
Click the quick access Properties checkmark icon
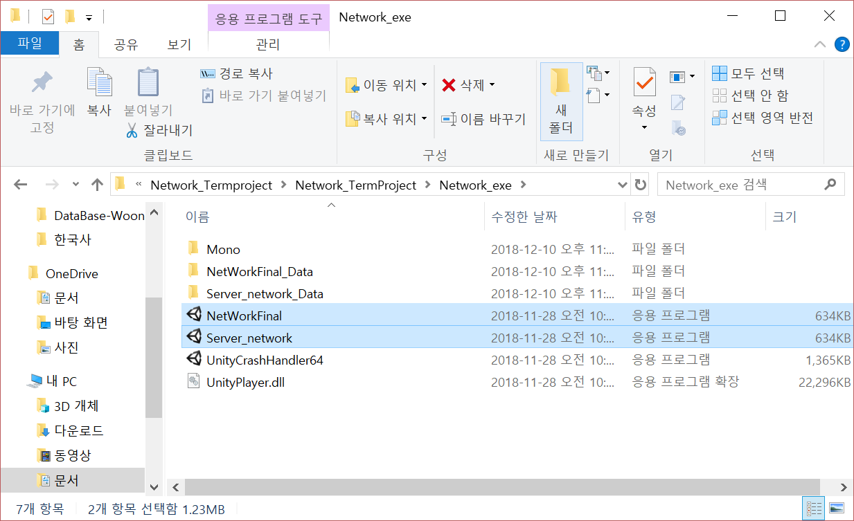point(48,16)
